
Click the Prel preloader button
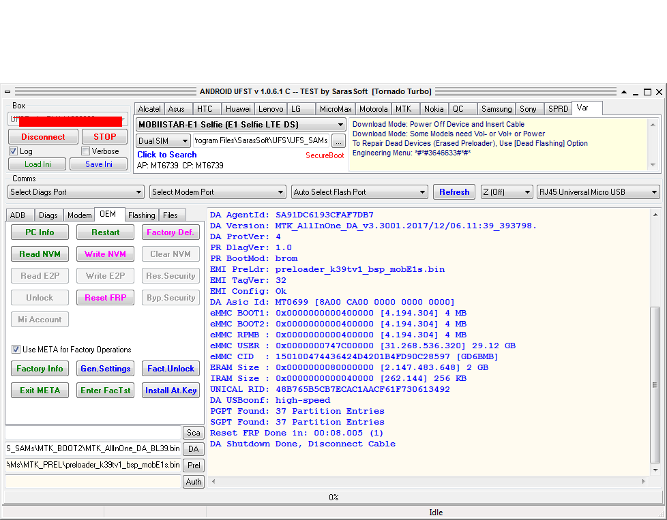(193, 465)
